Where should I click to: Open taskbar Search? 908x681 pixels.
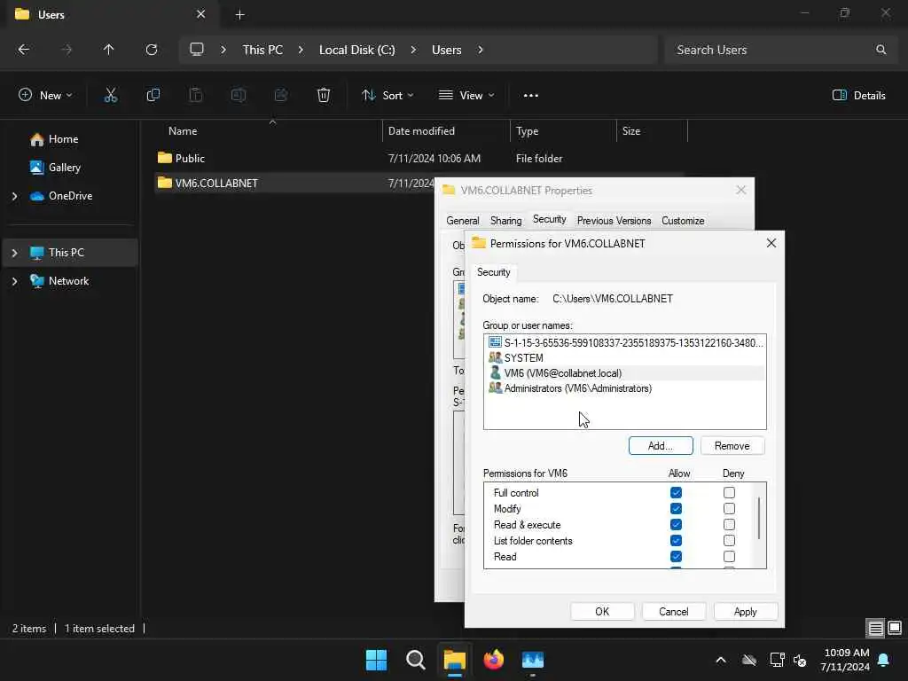pyautogui.click(x=416, y=660)
